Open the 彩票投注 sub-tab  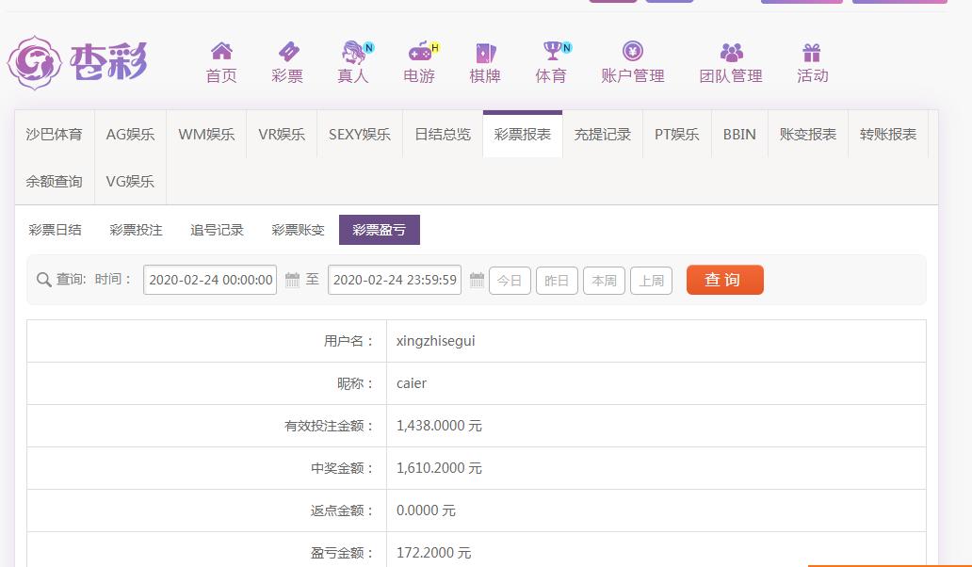(136, 230)
